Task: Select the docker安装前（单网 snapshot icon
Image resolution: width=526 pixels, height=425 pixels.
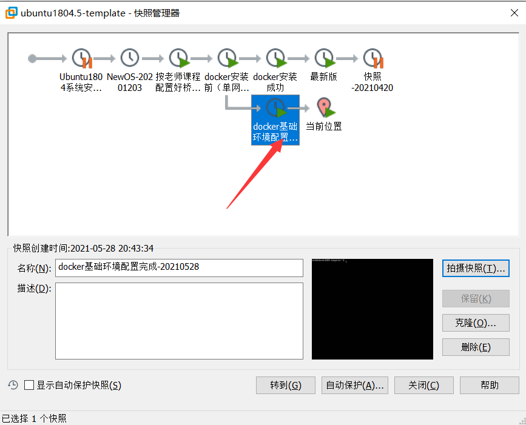Action: point(228,58)
